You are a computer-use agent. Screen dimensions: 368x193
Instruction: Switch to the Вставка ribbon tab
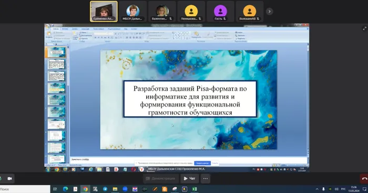click(x=65, y=29)
